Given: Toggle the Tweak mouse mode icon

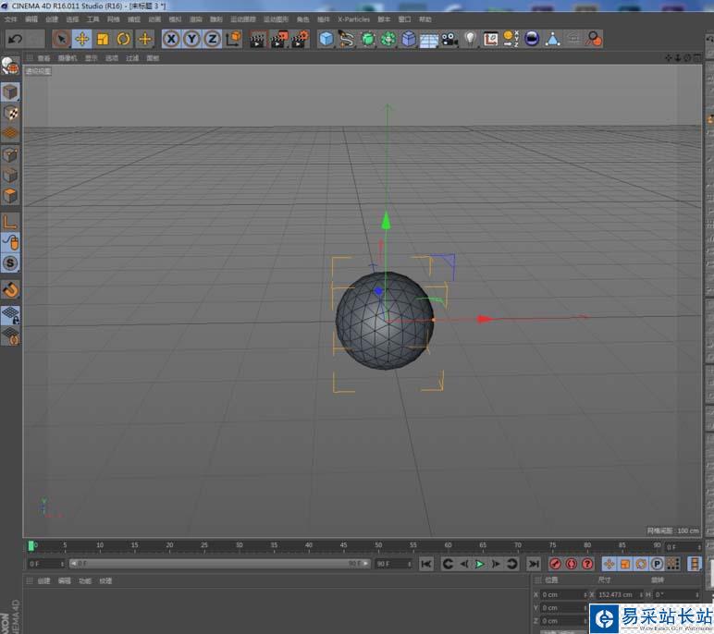Looking at the screenshot, I should (x=10, y=242).
